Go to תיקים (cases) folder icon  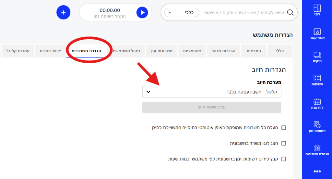[x=317, y=55]
